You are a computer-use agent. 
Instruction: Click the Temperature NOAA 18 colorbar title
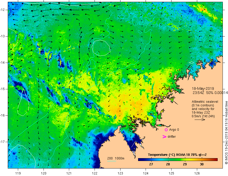tap(177, 155)
